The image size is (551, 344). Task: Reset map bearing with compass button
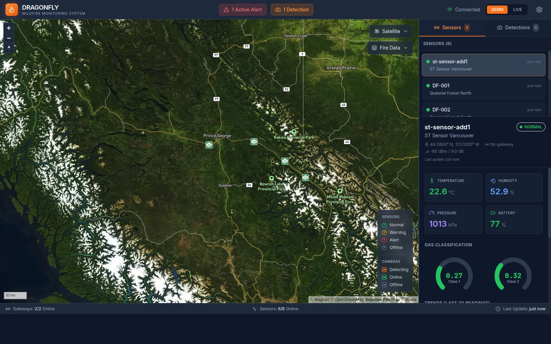click(x=9, y=47)
